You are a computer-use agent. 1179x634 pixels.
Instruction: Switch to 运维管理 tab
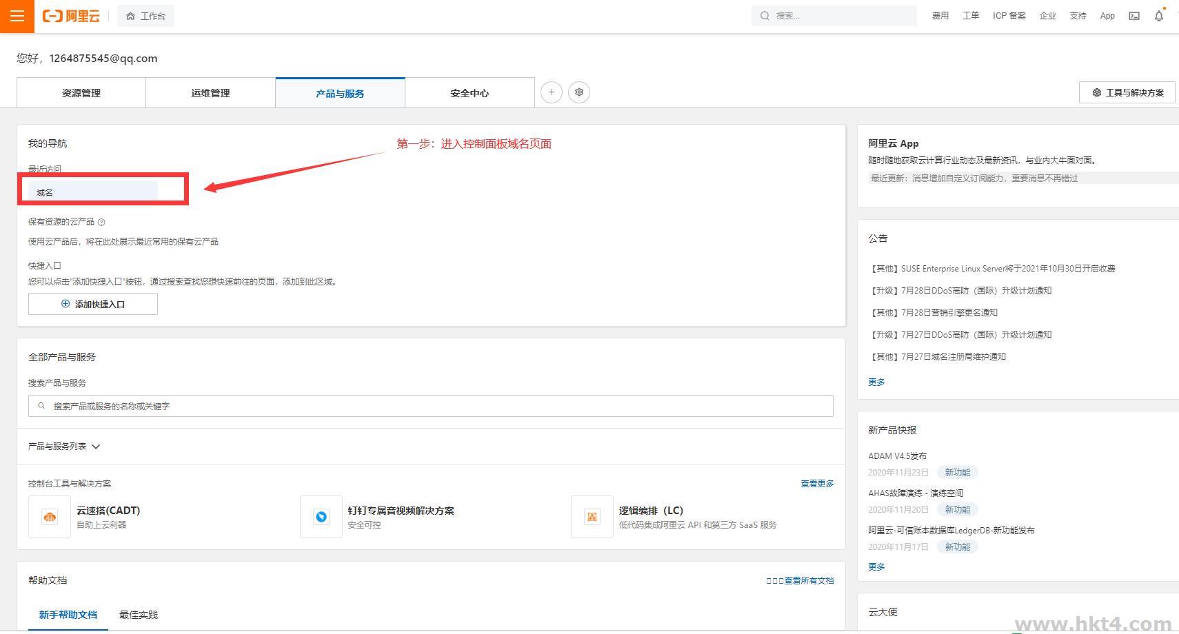pos(210,93)
